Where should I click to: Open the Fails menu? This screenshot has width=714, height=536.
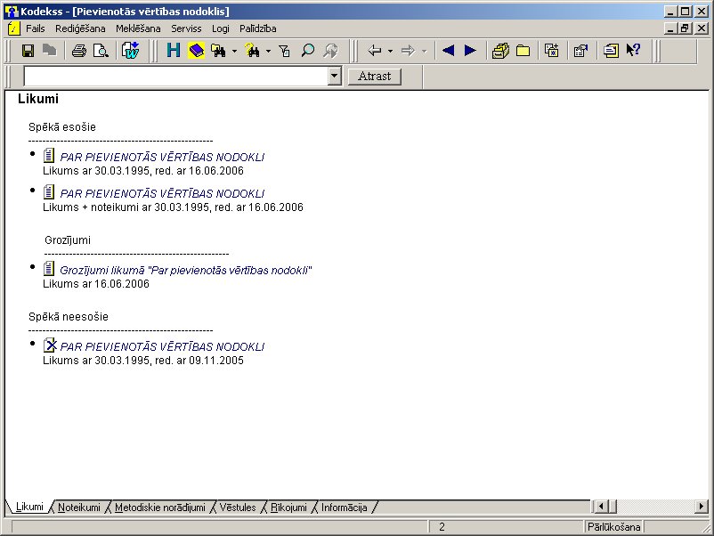point(35,28)
